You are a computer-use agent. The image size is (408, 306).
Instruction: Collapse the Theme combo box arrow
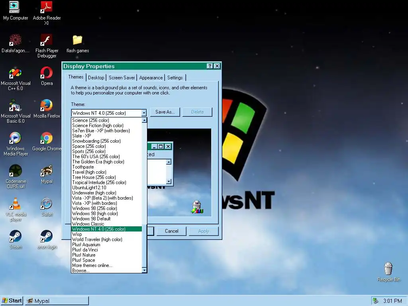(x=144, y=113)
